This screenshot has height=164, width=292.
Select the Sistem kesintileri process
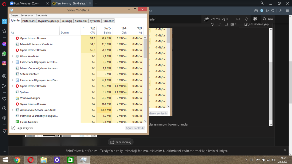[77, 74]
